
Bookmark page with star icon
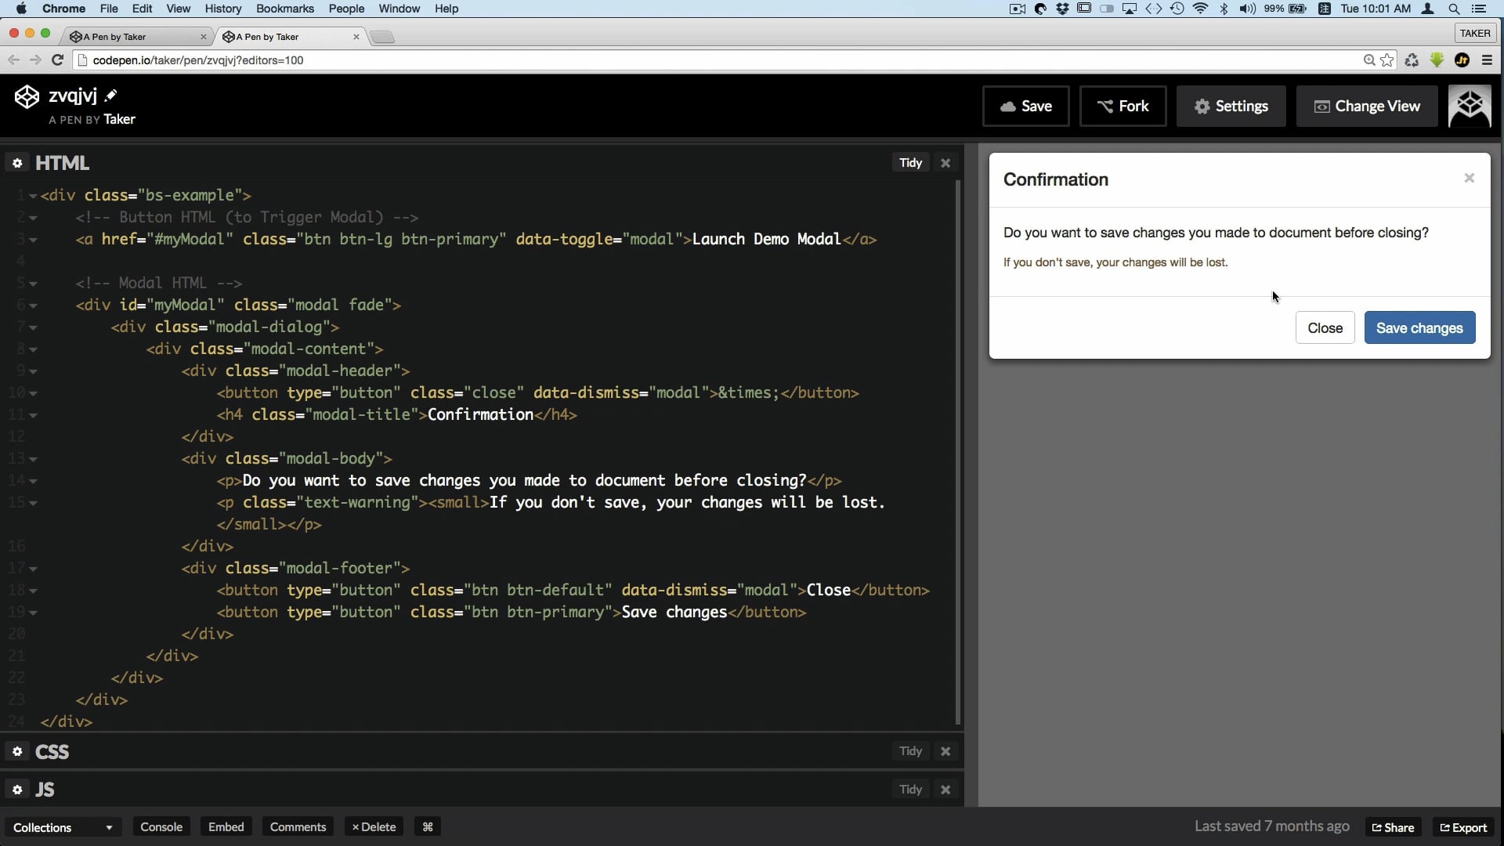(x=1387, y=60)
